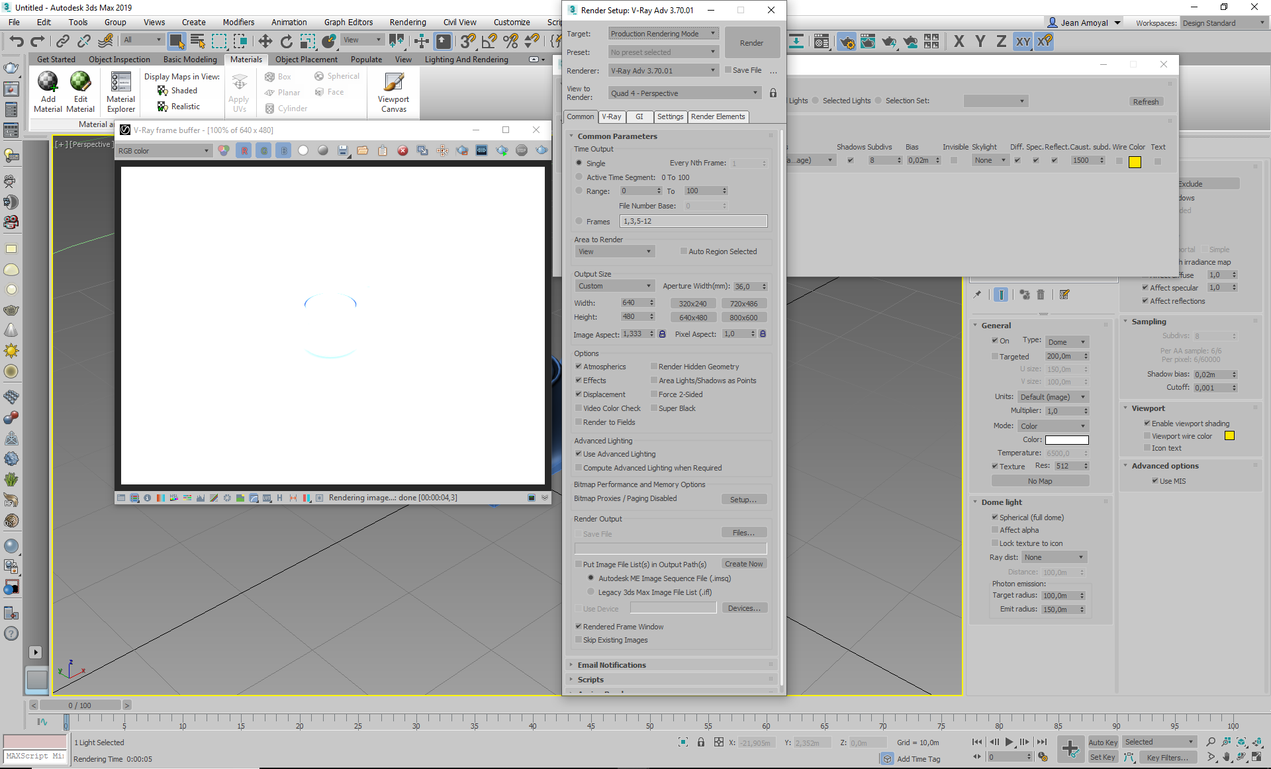Screen dimensions: 1271x769
Task: Open Viewport Canvas paint tool
Action: pos(393,92)
